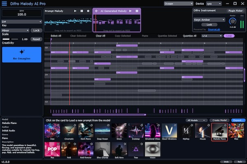Reset the Creativity value
This screenshot has height=164, width=247.
click(36, 39)
